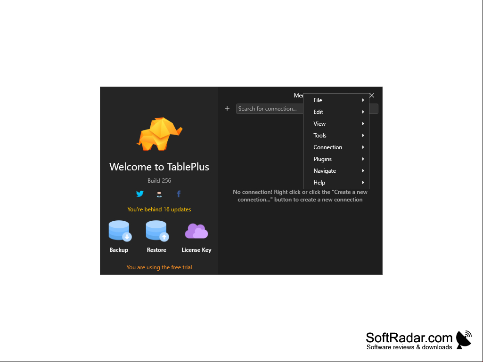Close the TablePlus window

[x=372, y=96]
